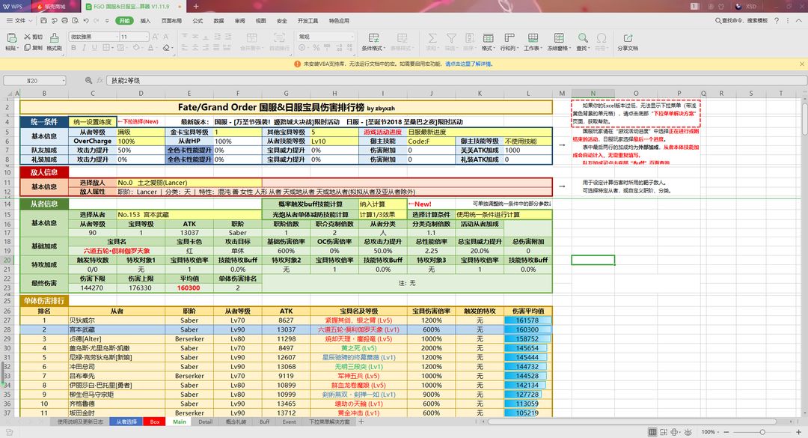Click the help question mark icon

click(777, 21)
